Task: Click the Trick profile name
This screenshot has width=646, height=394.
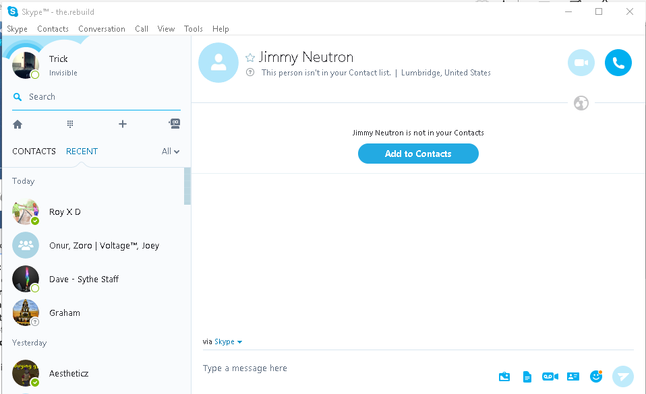Action: click(x=58, y=59)
